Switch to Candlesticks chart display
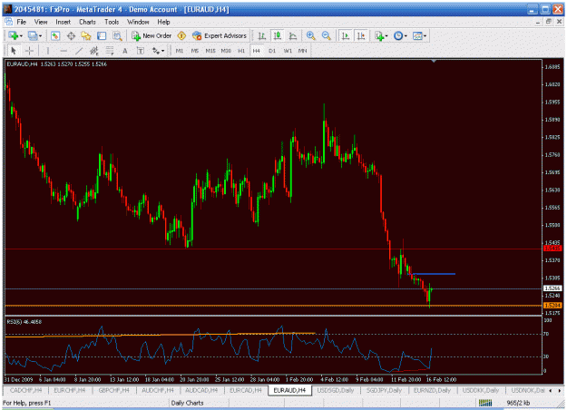Screen dimensions: 567x410 (x=278, y=35)
